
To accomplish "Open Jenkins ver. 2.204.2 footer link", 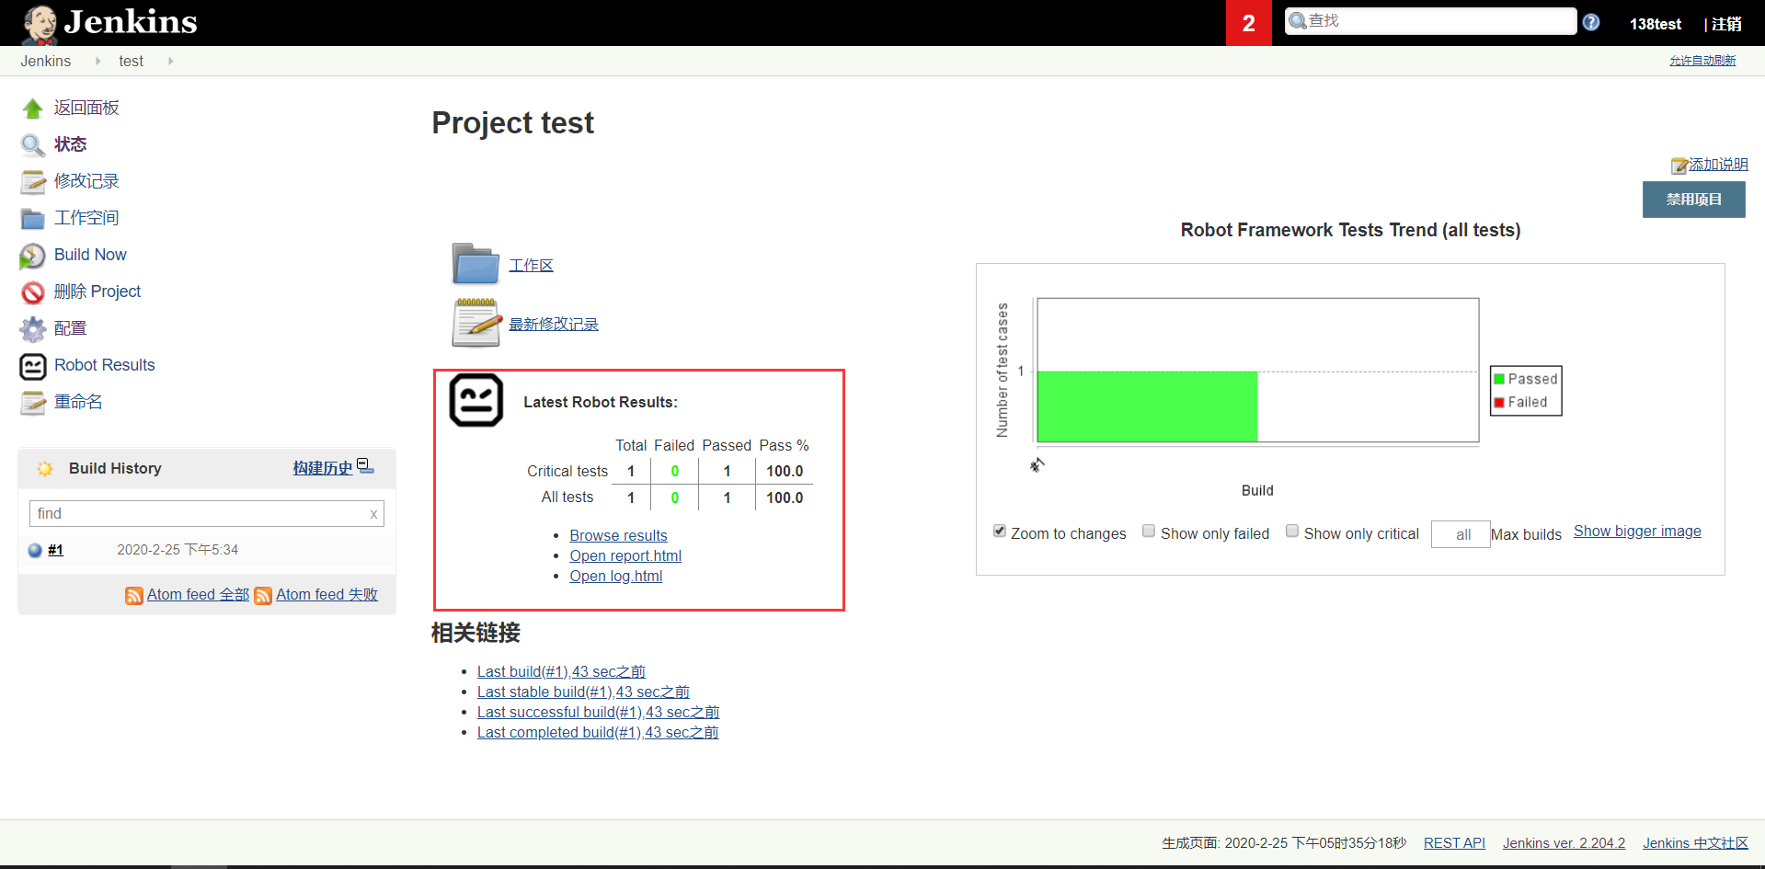I will (1564, 843).
